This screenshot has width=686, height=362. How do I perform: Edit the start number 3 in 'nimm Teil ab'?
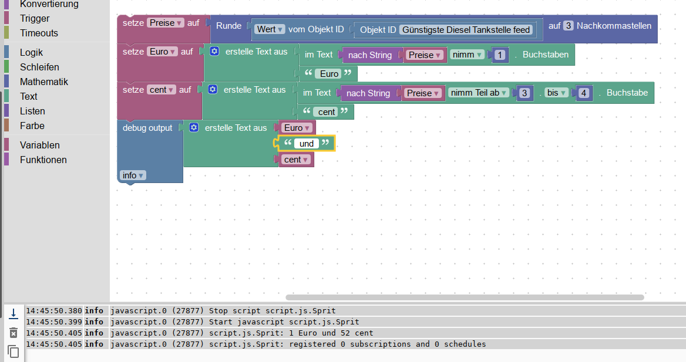tap(524, 93)
